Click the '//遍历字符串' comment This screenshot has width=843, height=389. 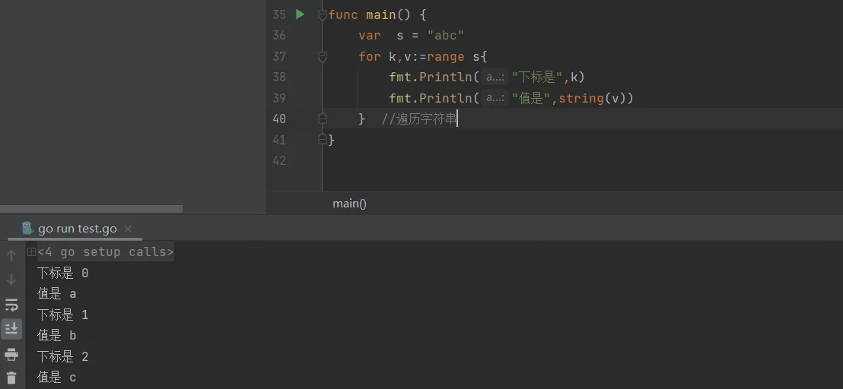point(418,119)
